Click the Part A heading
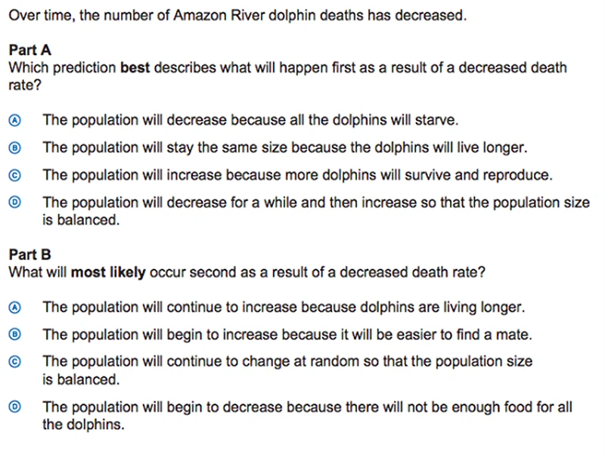Image resolution: width=605 pixels, height=458 pixels. point(29,50)
